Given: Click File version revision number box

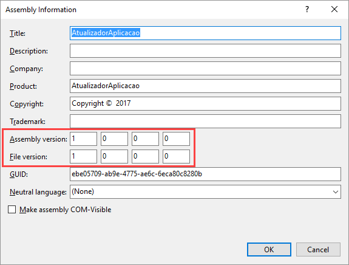Looking at the screenshot, I should click(176, 156).
